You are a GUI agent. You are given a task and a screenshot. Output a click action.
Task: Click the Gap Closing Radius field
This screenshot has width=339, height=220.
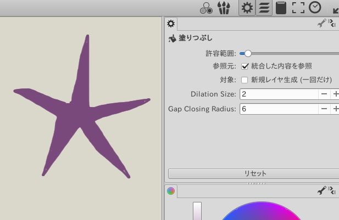[x=279, y=109]
